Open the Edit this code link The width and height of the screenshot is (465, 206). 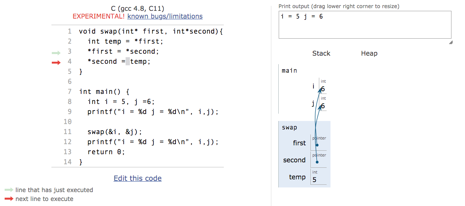point(138,178)
